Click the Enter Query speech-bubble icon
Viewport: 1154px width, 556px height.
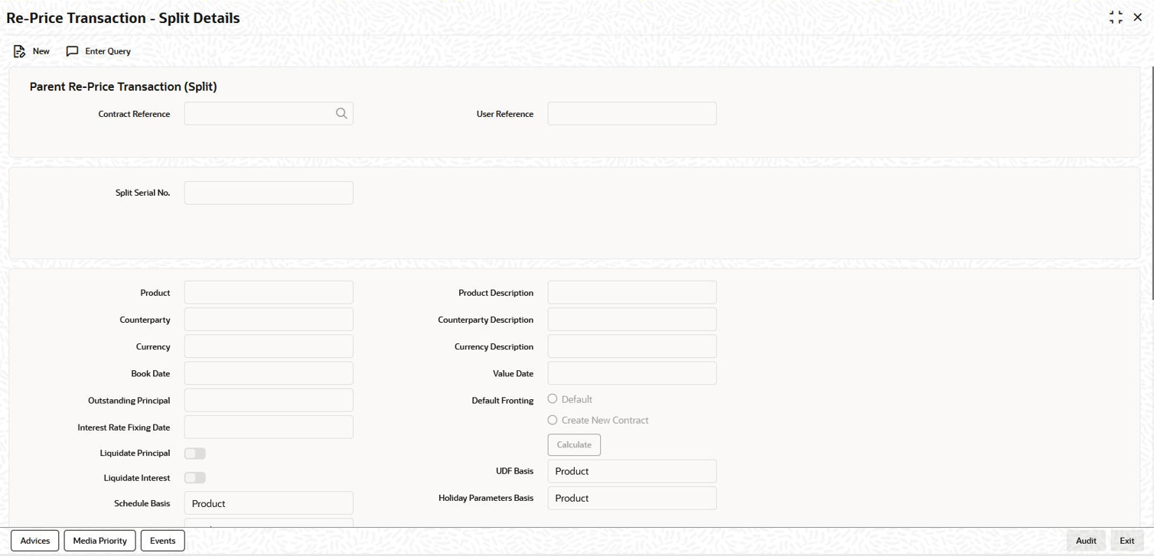click(72, 51)
